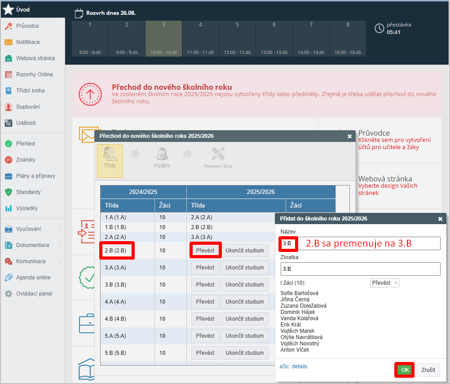Image resolution: width=450 pixels, height=384 pixels.
Task: Expand the Vyučování submenu arrow
Action: point(60,229)
